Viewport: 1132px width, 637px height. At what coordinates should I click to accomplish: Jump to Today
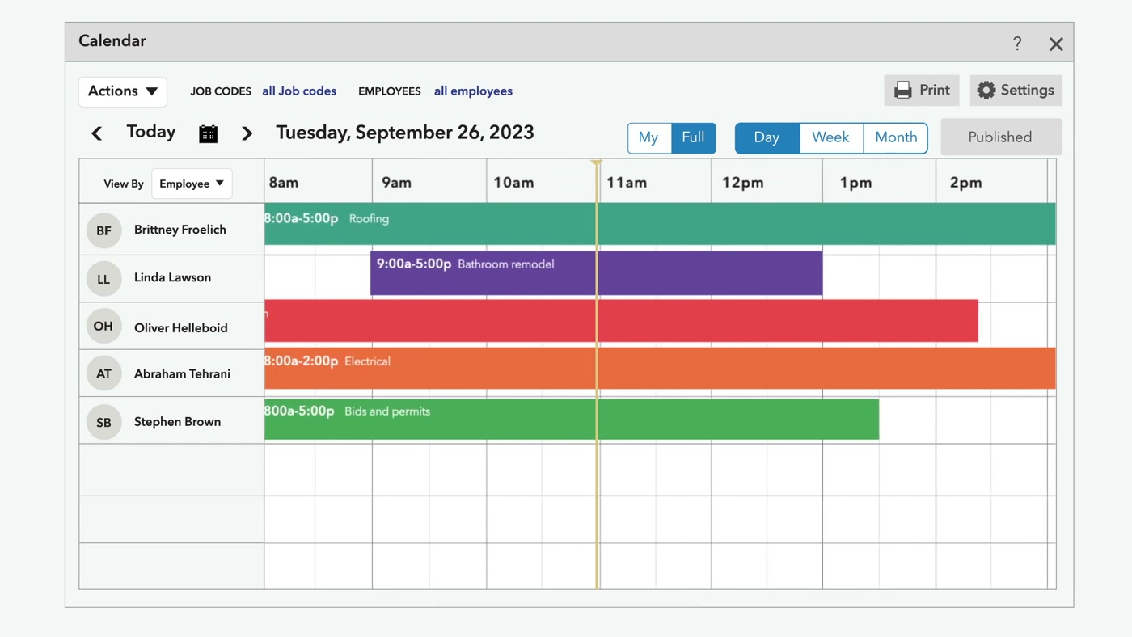tap(151, 132)
